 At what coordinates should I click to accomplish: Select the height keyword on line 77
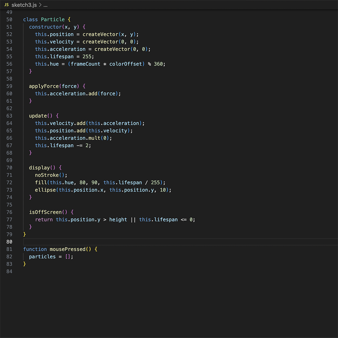(x=118, y=219)
